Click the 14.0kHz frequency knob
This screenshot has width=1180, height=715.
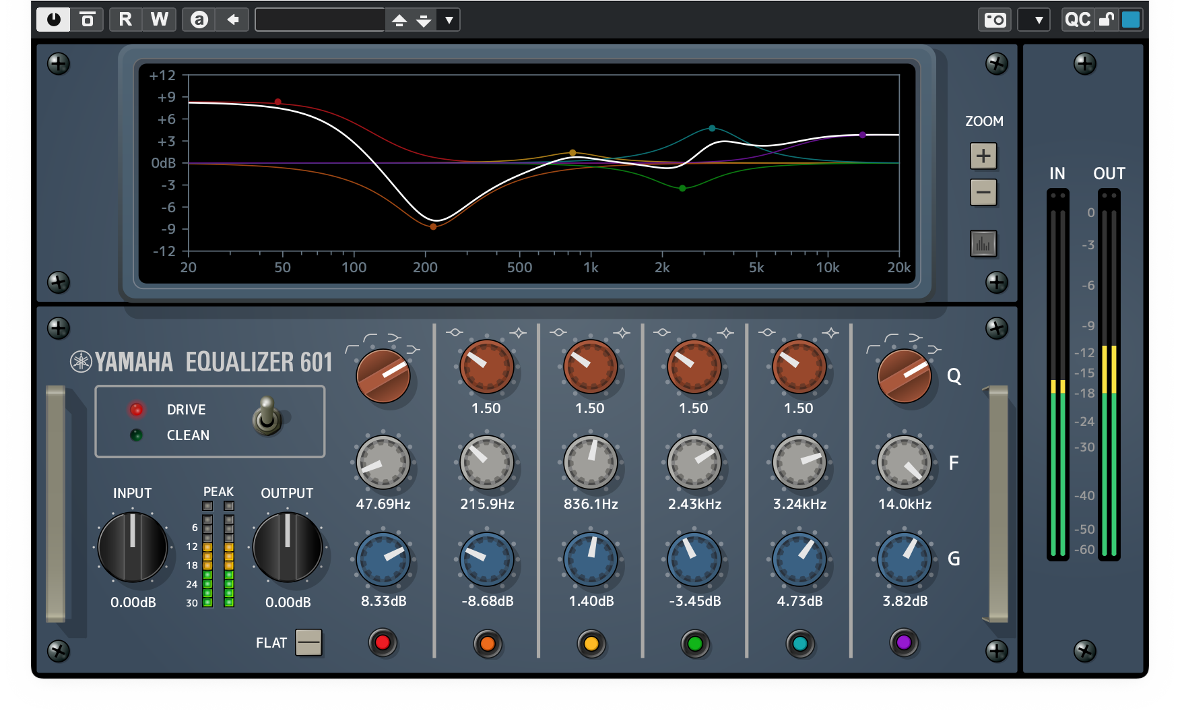pos(905,462)
